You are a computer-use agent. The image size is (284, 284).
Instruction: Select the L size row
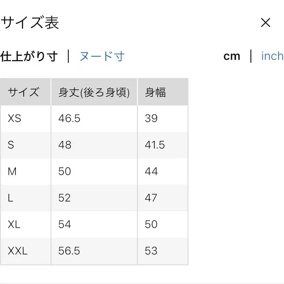pyautogui.click(x=10, y=198)
